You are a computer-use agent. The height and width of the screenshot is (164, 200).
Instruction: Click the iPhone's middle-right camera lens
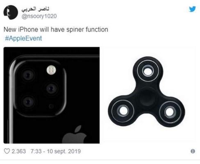(x=51, y=89)
